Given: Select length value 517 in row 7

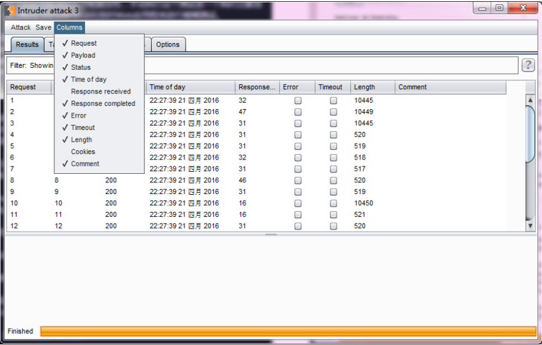Looking at the screenshot, I should 360,169.
